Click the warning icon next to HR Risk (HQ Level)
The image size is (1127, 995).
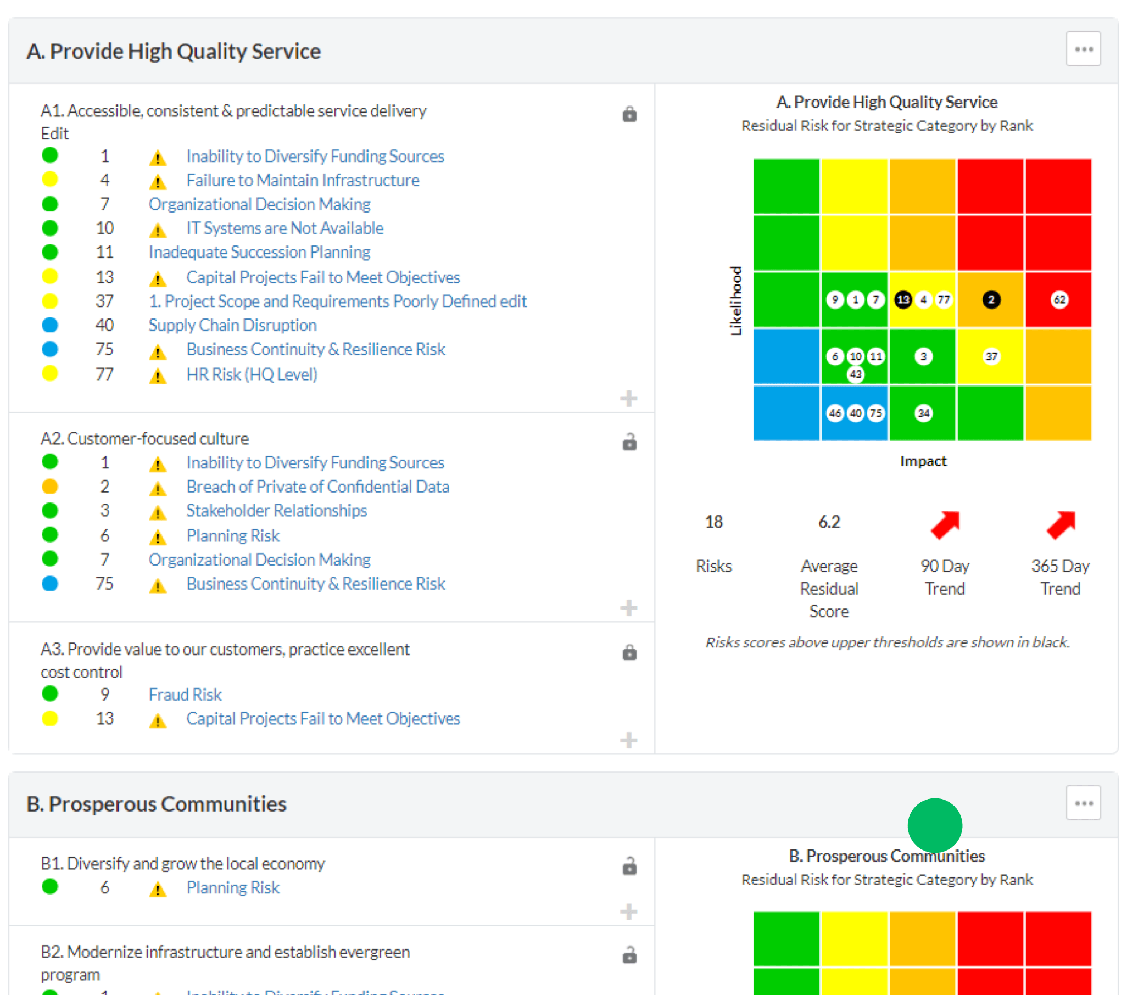[158, 376]
